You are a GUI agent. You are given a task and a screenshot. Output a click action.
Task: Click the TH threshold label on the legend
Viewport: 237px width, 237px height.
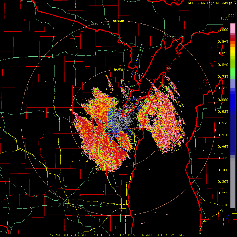(x=226, y=205)
